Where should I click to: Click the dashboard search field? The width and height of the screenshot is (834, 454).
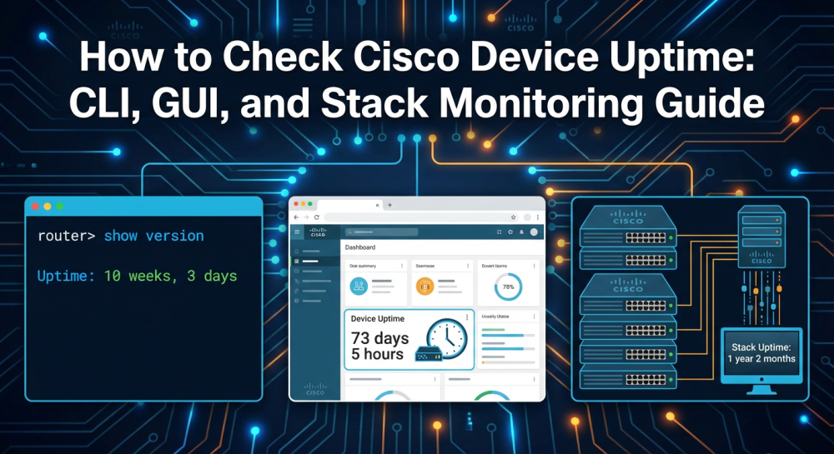point(381,232)
